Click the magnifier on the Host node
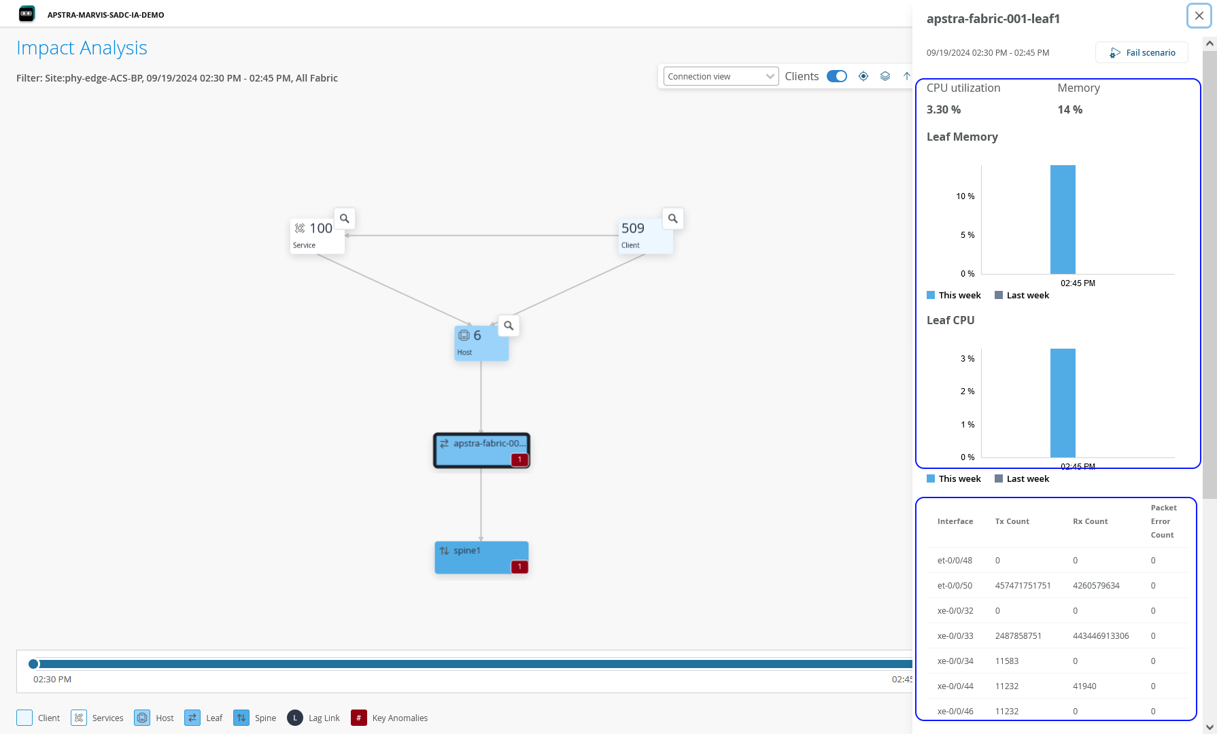The height and width of the screenshot is (734, 1217). coord(509,326)
